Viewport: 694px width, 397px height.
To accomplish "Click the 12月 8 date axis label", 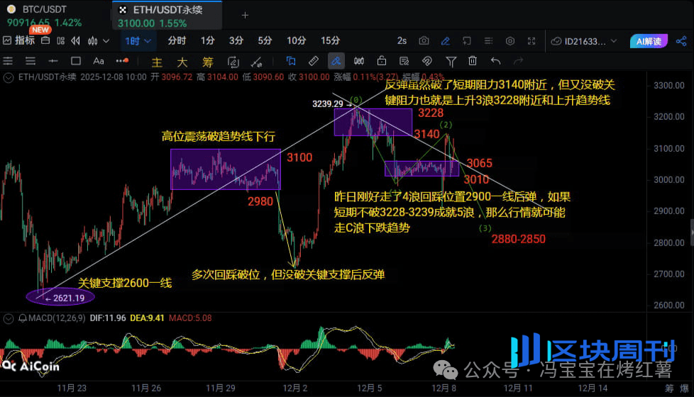I will [x=444, y=388].
